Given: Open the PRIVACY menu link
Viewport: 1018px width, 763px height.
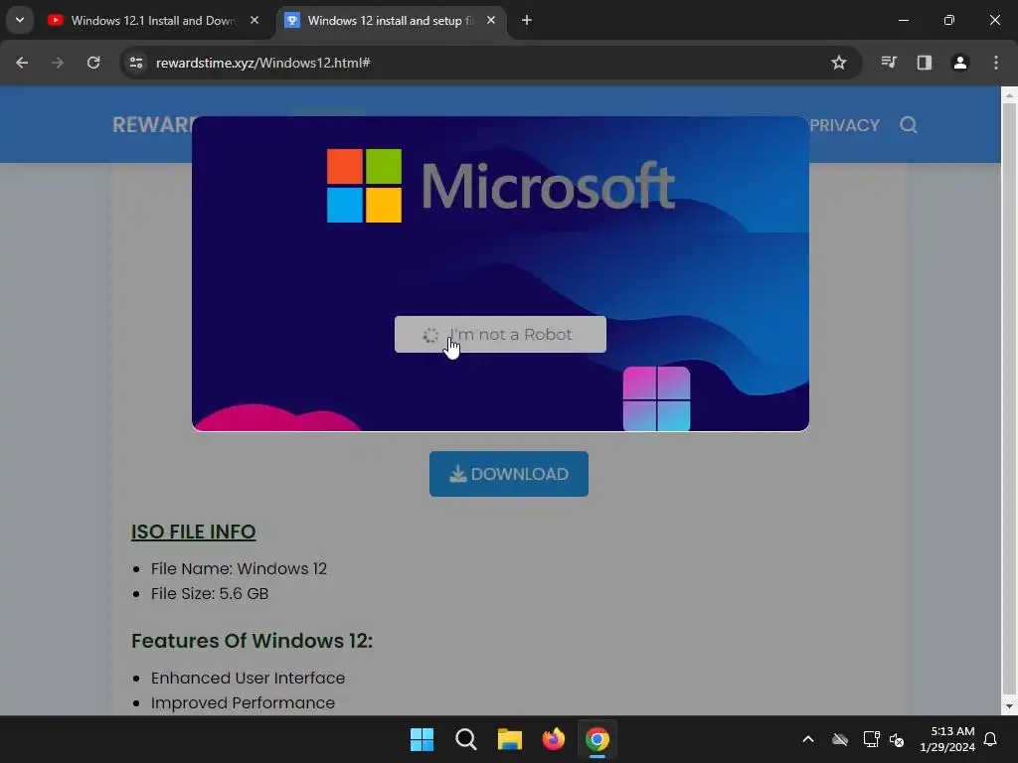Looking at the screenshot, I should tap(844, 125).
